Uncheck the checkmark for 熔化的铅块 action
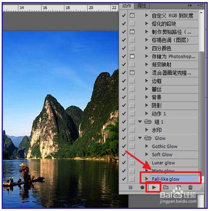 tap(124, 24)
